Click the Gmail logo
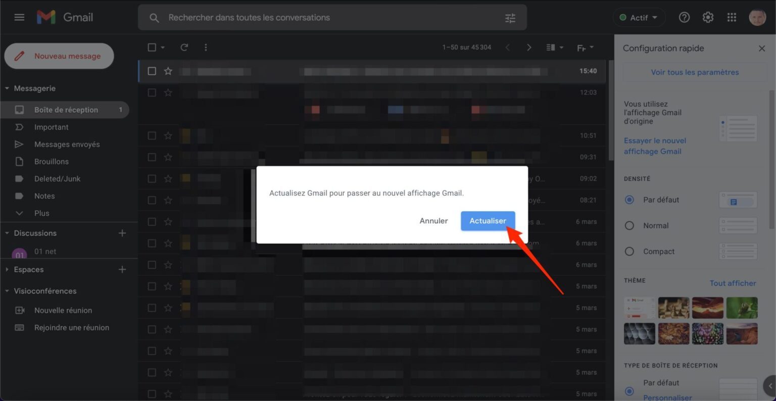Screen dimensions: 776x401 [x=64, y=17]
